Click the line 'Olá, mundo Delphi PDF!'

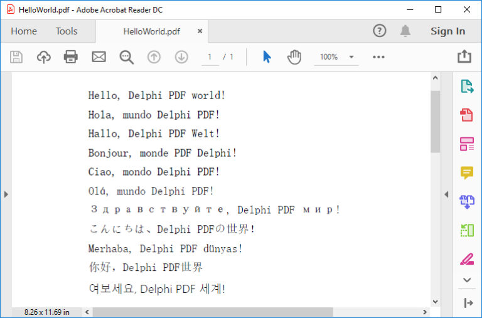pyautogui.click(x=151, y=191)
